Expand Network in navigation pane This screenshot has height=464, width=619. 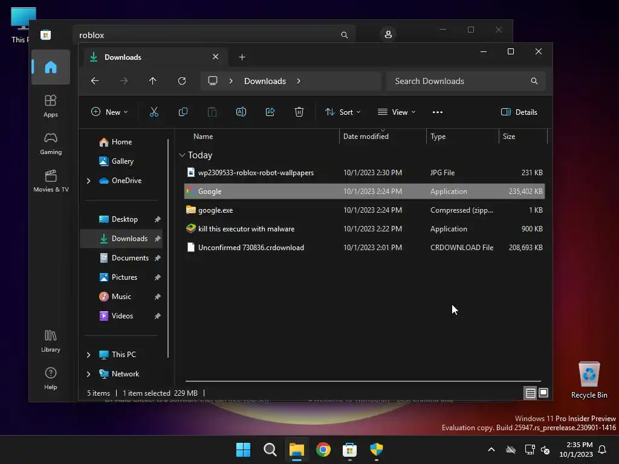[88, 374]
